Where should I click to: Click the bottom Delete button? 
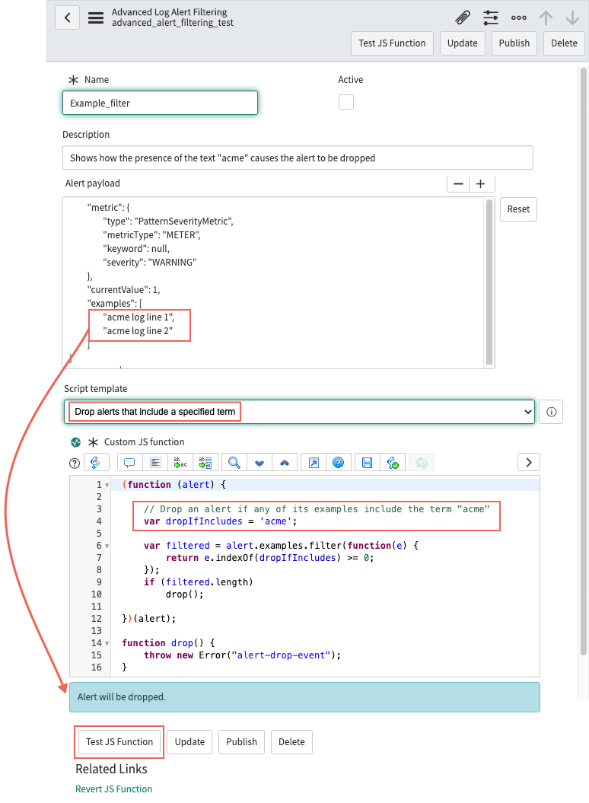[291, 742]
